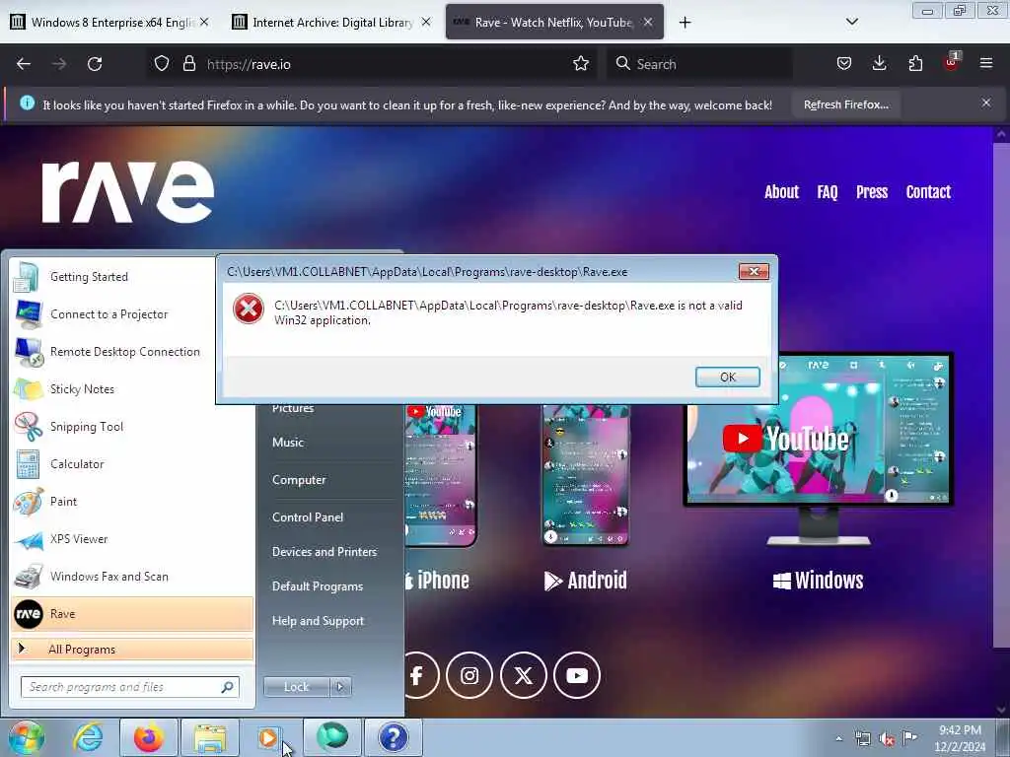Open Rave's YouTube channel icon
This screenshot has width=1010, height=757.
point(577,675)
